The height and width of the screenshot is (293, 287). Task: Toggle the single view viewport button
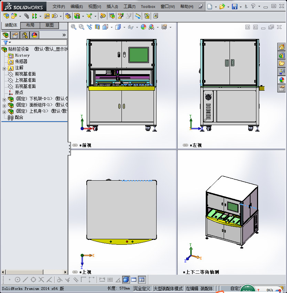pyautogui.click(x=134, y=280)
